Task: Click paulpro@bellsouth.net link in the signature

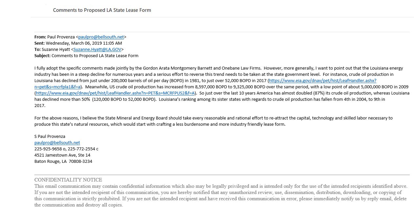Action: [57, 143]
